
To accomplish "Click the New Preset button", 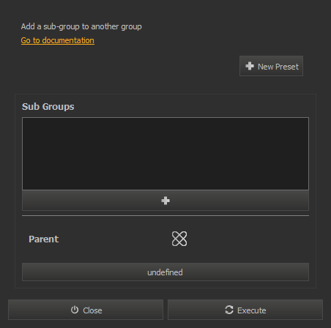I will coord(271,66).
